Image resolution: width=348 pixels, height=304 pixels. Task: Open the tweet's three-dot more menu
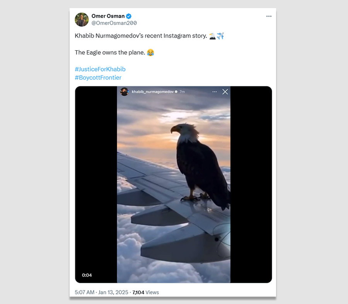[269, 16]
